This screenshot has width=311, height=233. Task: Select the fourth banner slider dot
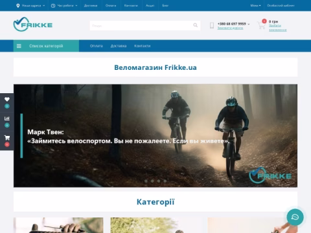click(x=165, y=181)
